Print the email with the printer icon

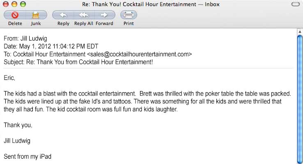pyautogui.click(x=129, y=15)
